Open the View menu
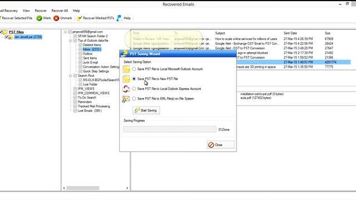This screenshot has height=200, width=356. click(x=26, y=11)
